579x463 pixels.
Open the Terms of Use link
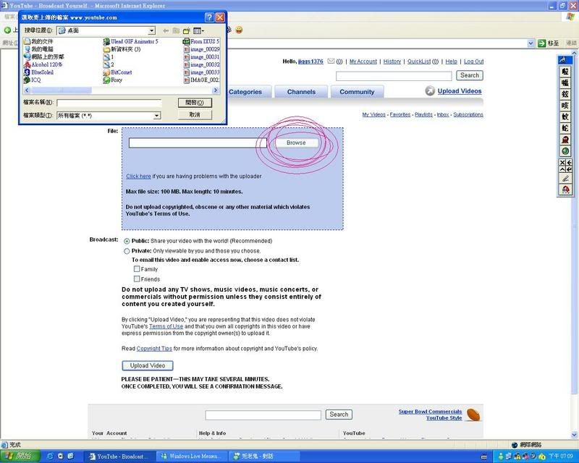pyautogui.click(x=166, y=326)
